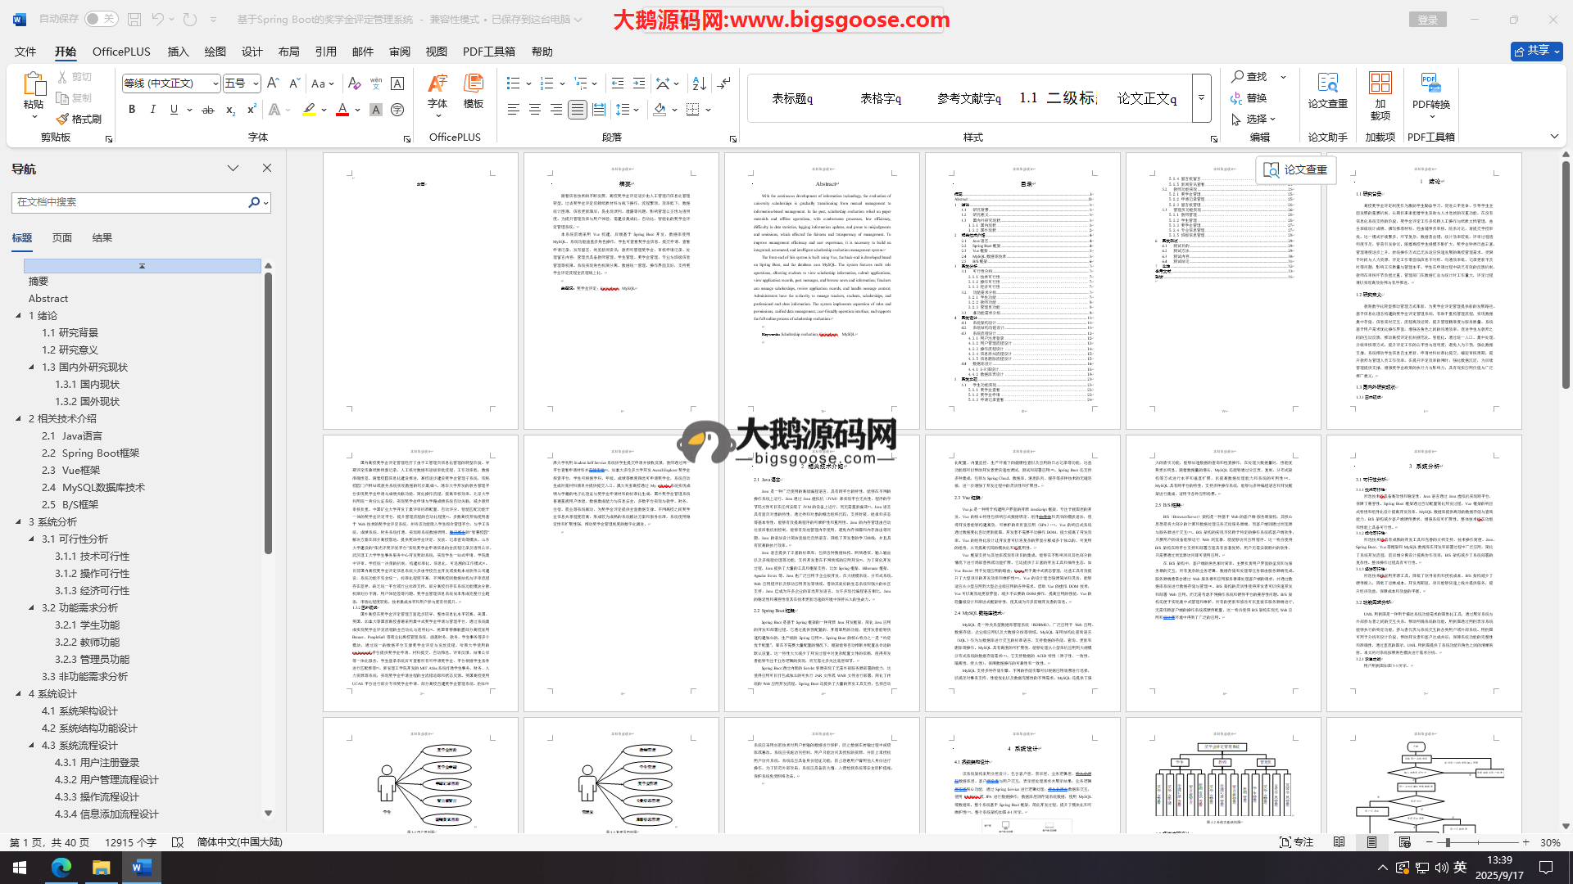Click the sort A-Z paragraph icon
This screenshot has width=1573, height=884.
699,83
